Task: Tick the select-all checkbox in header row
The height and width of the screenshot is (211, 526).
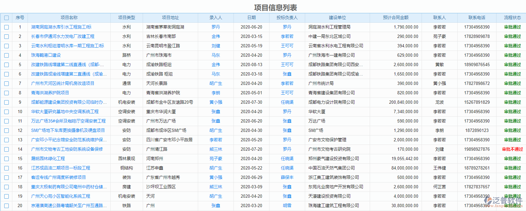Action: point(6,18)
